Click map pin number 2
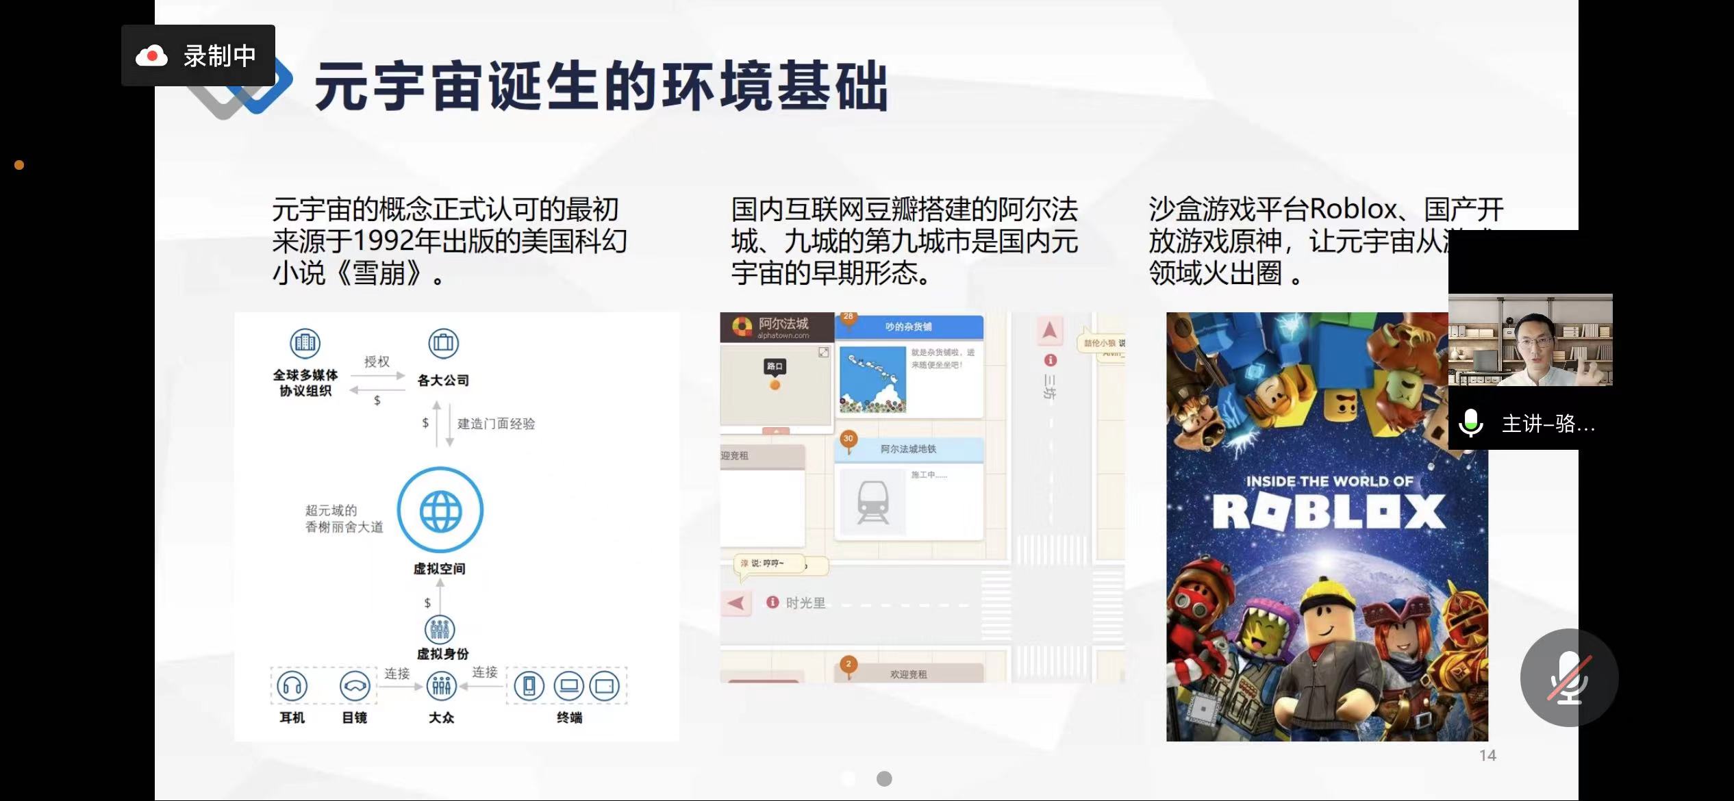Image resolution: width=1734 pixels, height=801 pixels. (x=849, y=666)
